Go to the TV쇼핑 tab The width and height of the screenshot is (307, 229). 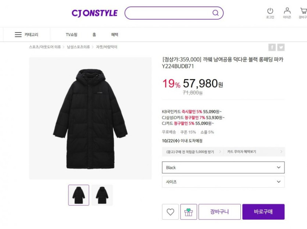tap(71, 35)
